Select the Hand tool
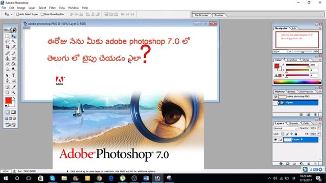 [x=8, y=93]
